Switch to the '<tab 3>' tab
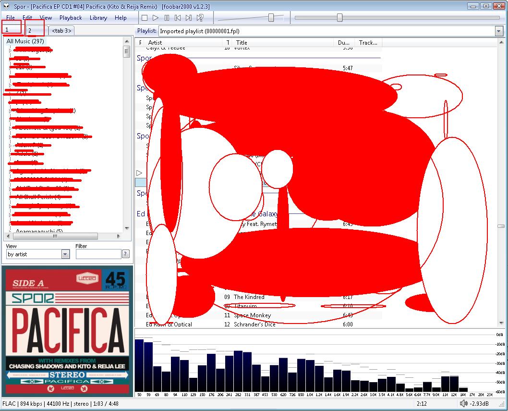The image size is (508, 411). pyautogui.click(x=62, y=31)
